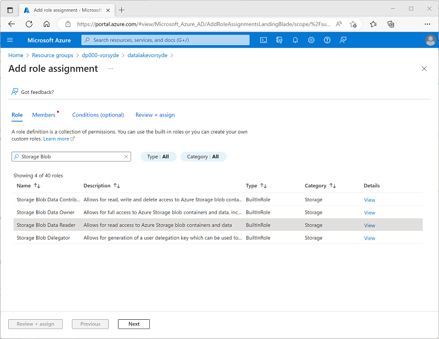Clear the Storage Blob search text
The width and height of the screenshot is (439, 339).
tap(126, 157)
